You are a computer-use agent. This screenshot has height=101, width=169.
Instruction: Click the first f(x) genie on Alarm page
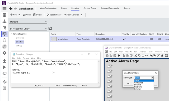pos(110,66)
